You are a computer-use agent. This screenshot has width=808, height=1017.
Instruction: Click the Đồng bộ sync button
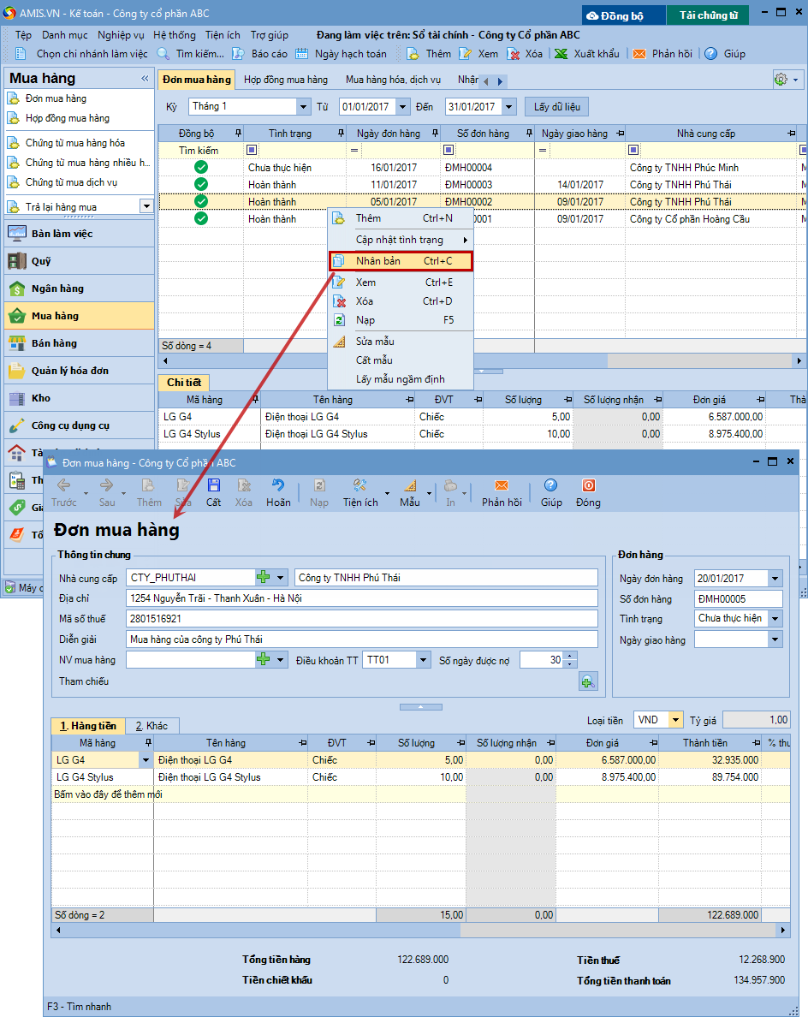[624, 15]
